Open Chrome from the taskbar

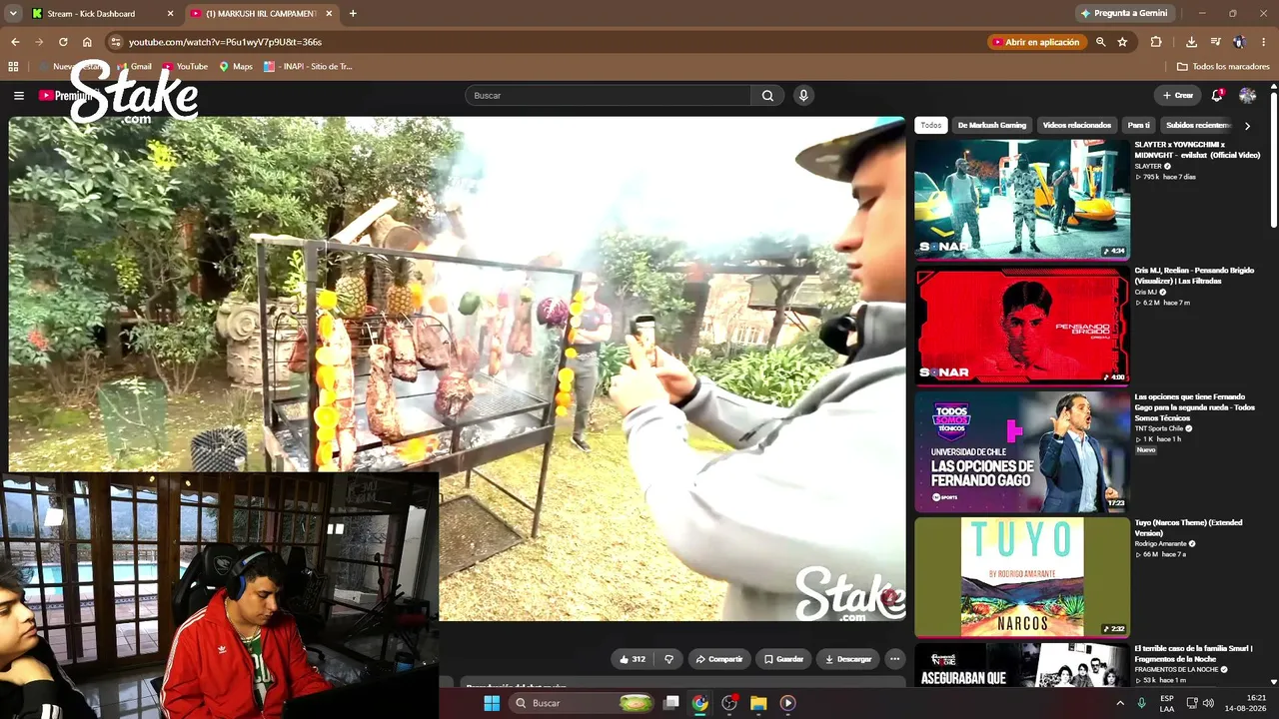[700, 703]
